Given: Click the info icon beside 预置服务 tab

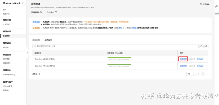Looking at the screenshot, I should [41, 12].
